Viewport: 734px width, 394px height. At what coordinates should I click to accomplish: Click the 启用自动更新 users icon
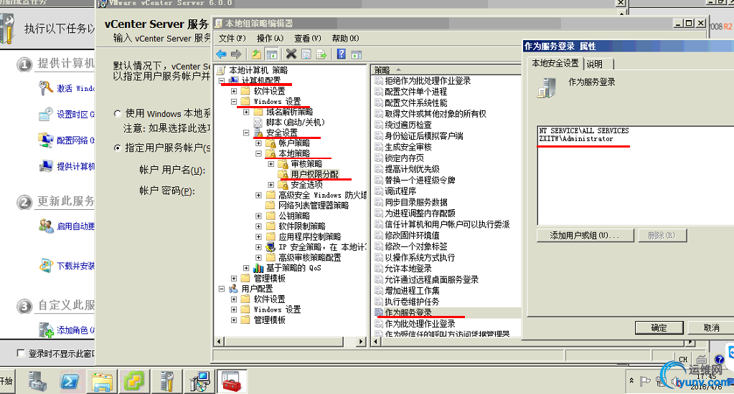(x=45, y=226)
